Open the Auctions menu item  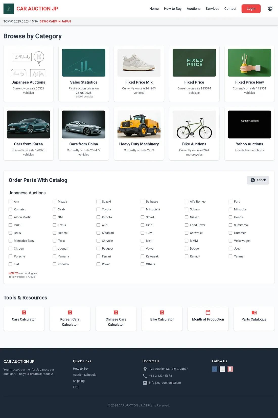point(194,9)
